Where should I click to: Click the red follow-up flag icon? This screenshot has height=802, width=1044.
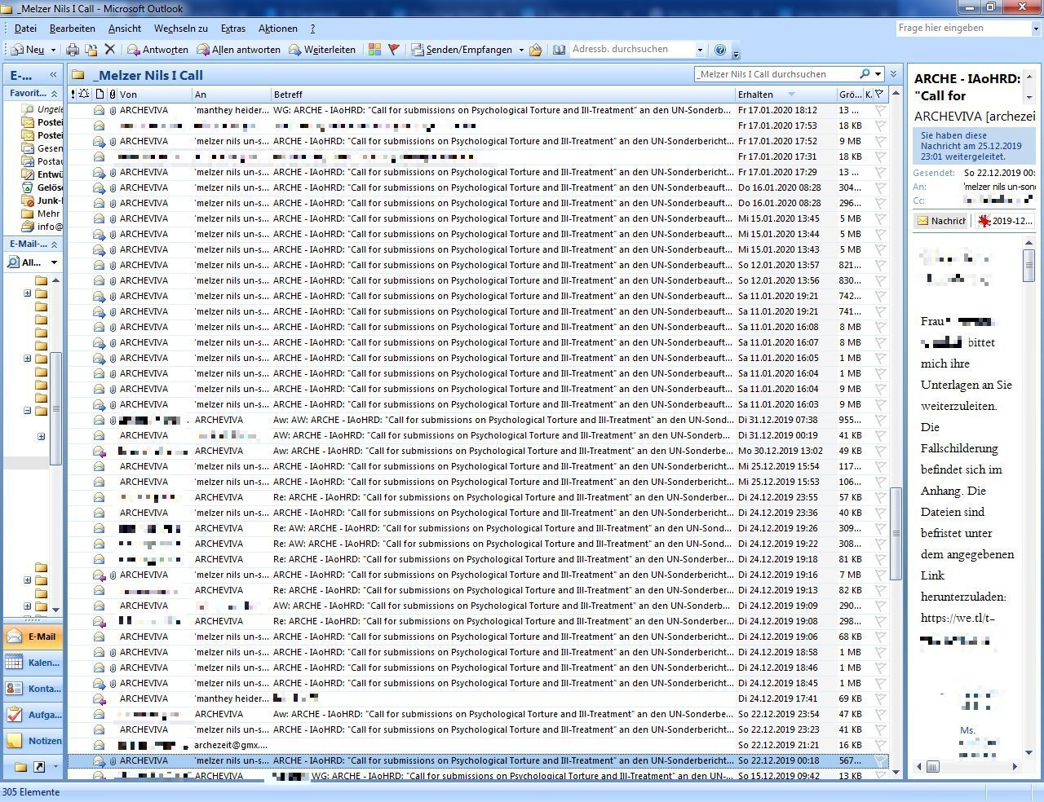(x=394, y=50)
